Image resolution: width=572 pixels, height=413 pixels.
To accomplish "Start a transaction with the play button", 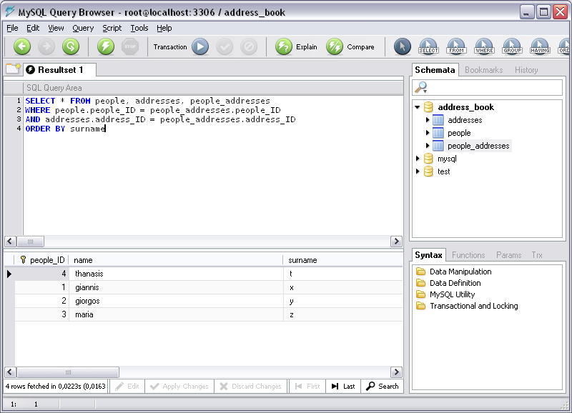I will click(x=200, y=46).
